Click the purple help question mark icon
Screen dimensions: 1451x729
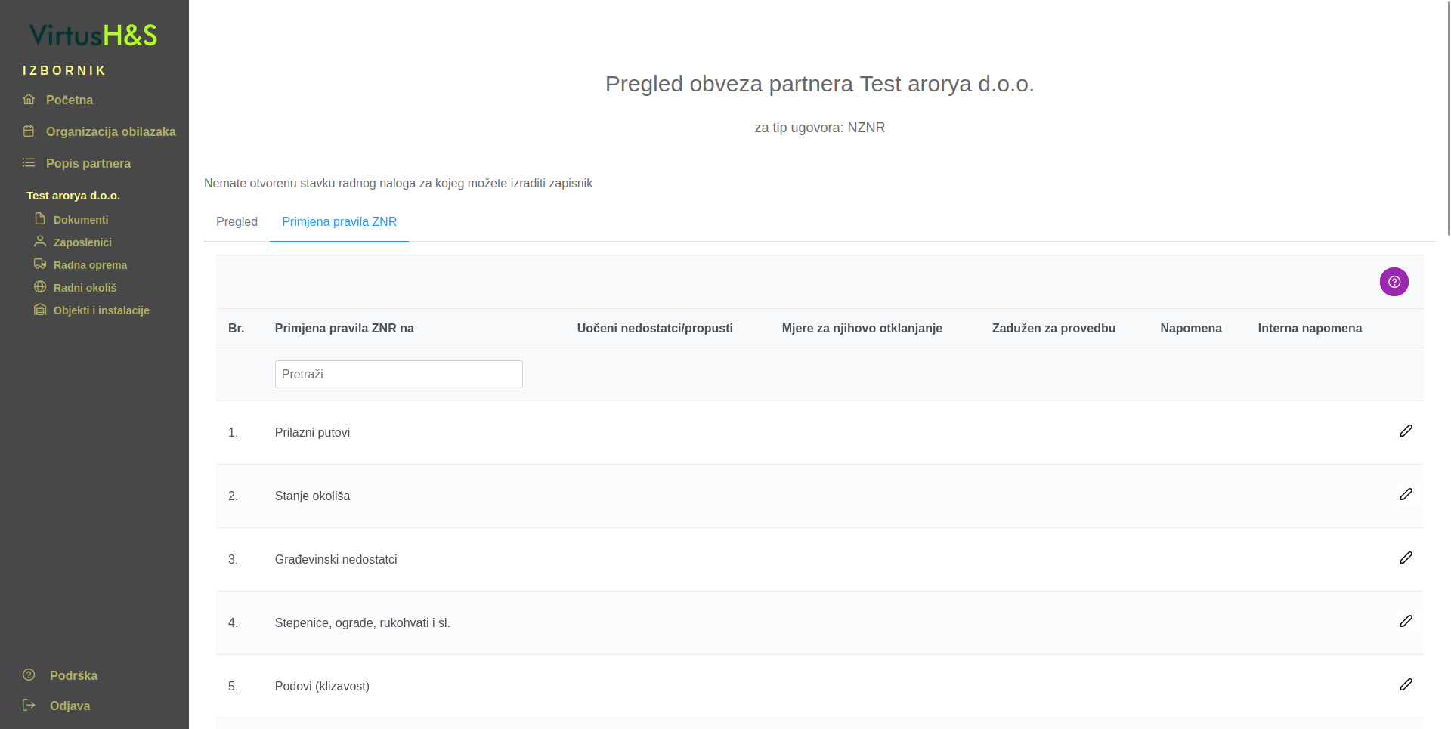pyautogui.click(x=1394, y=282)
